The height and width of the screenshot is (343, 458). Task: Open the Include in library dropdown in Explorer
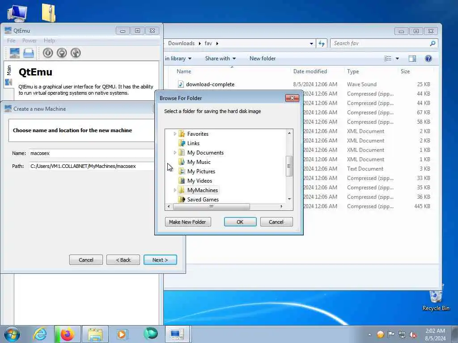[178, 59]
